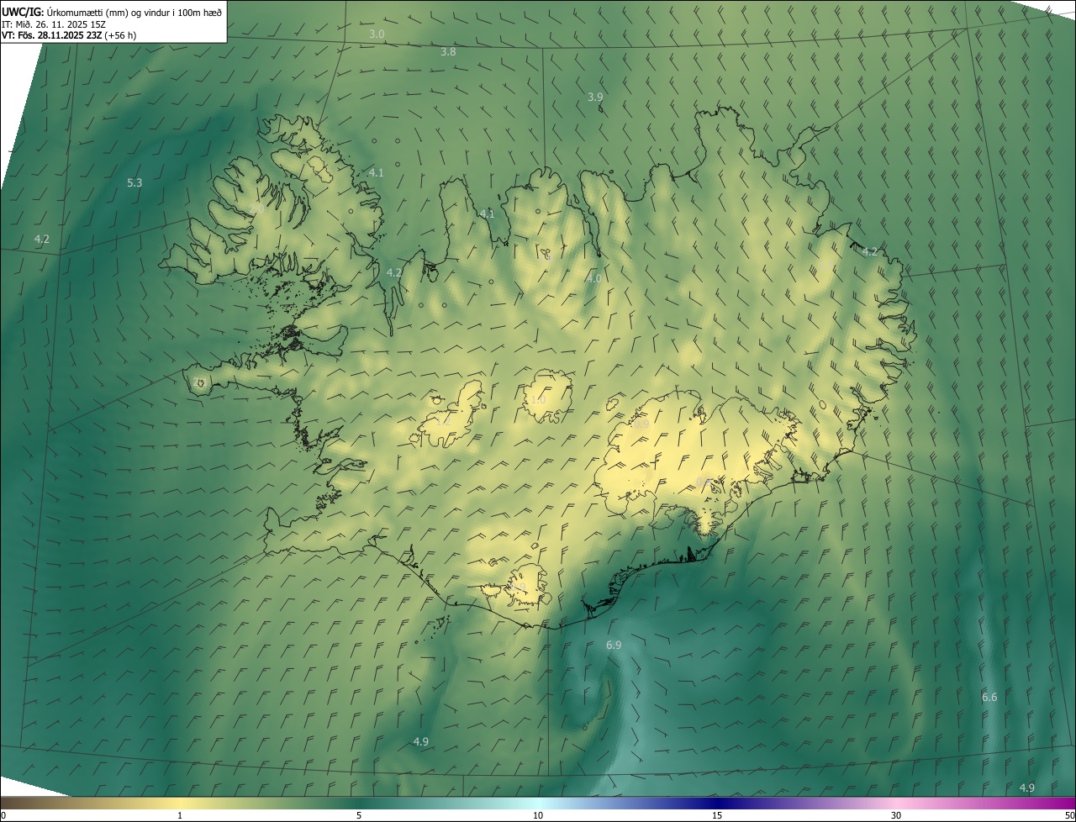Pick the pale pink color on the scale near 30
This screenshot has height=822, width=1076.
896,804
